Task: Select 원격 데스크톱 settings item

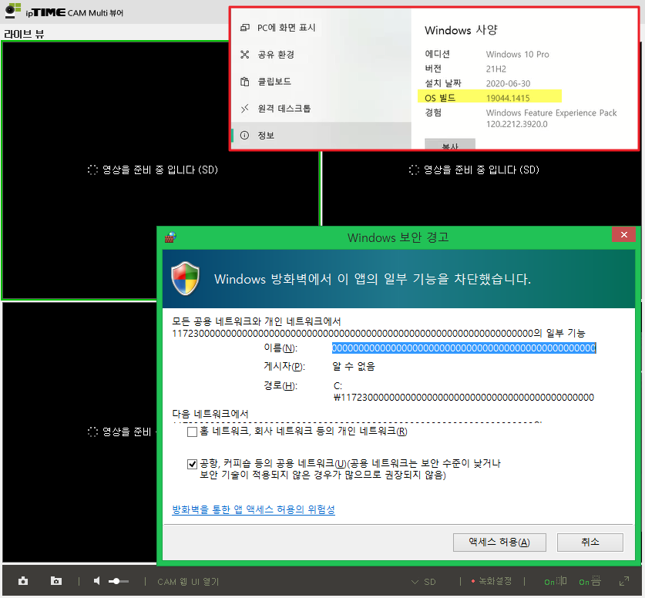Action: pyautogui.click(x=321, y=108)
